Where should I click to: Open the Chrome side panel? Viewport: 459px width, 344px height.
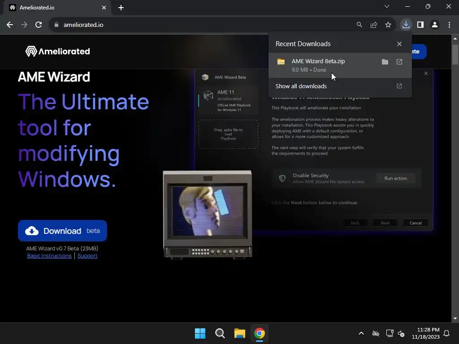pos(420,25)
